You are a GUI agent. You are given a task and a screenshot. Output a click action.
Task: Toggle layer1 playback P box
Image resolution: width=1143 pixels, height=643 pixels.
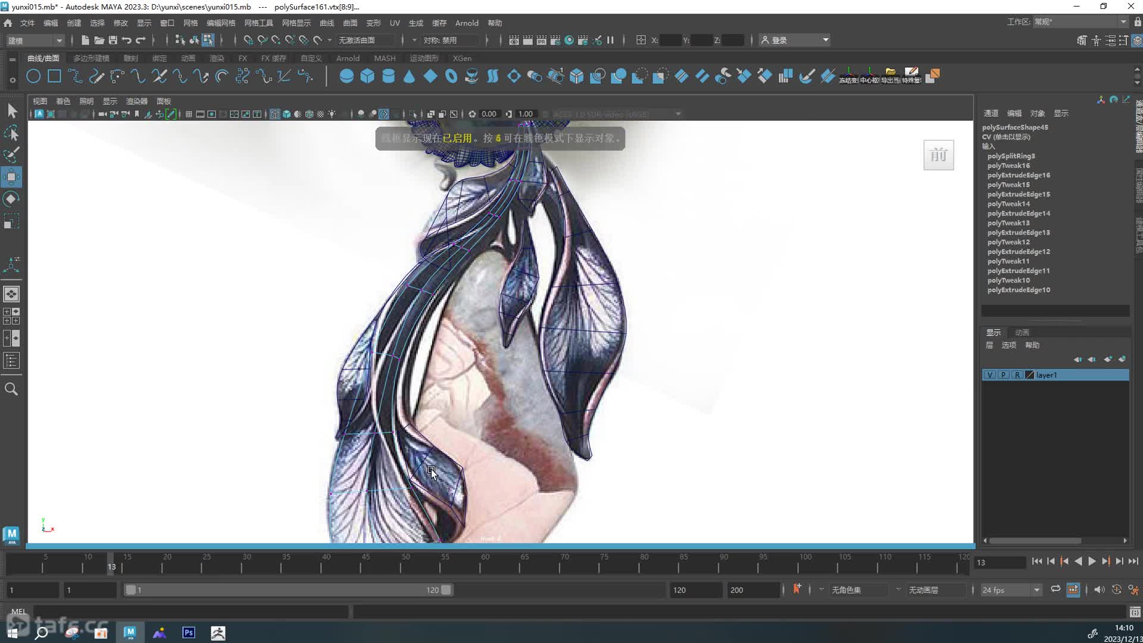[1003, 375]
